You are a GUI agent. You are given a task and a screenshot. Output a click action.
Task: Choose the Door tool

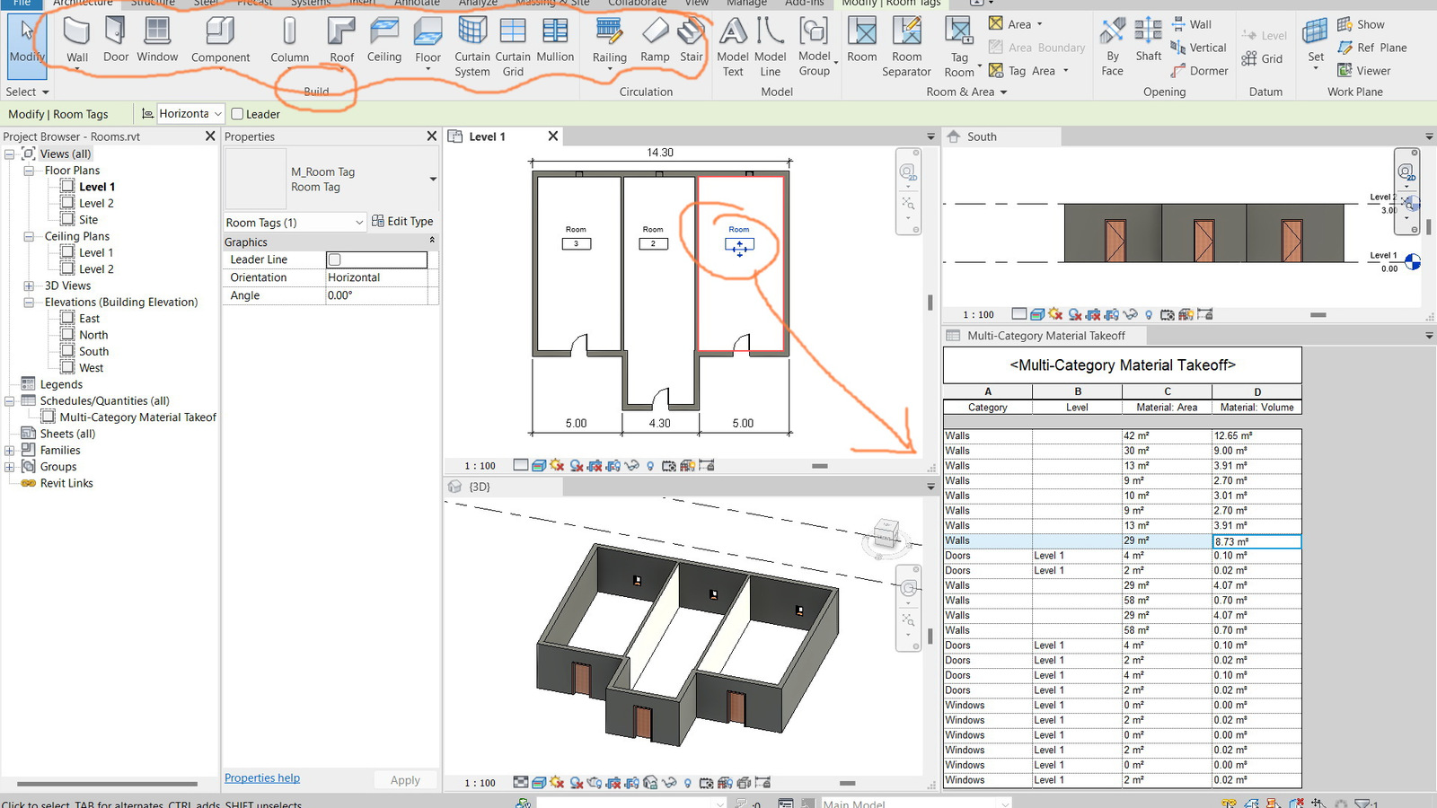[116, 40]
